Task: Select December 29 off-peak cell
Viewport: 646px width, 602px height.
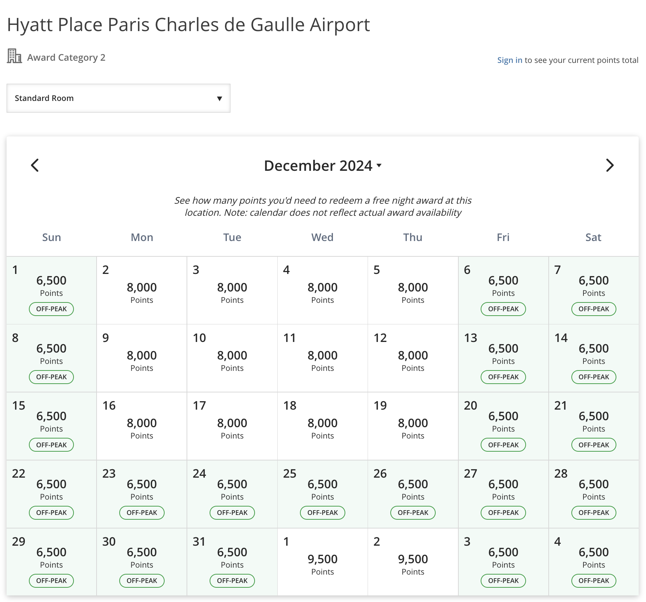Action: tap(52, 562)
